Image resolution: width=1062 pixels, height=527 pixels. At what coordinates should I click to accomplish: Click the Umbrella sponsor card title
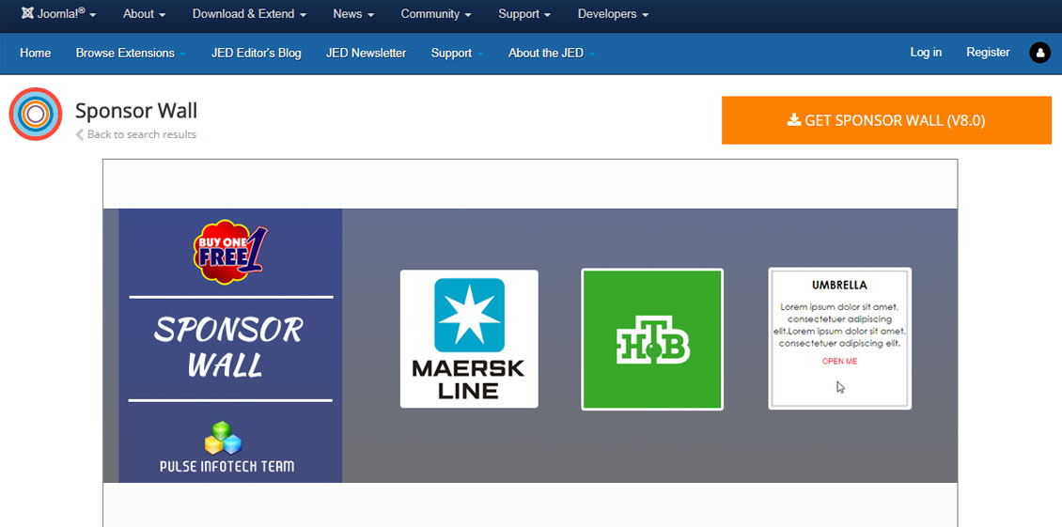(x=839, y=286)
